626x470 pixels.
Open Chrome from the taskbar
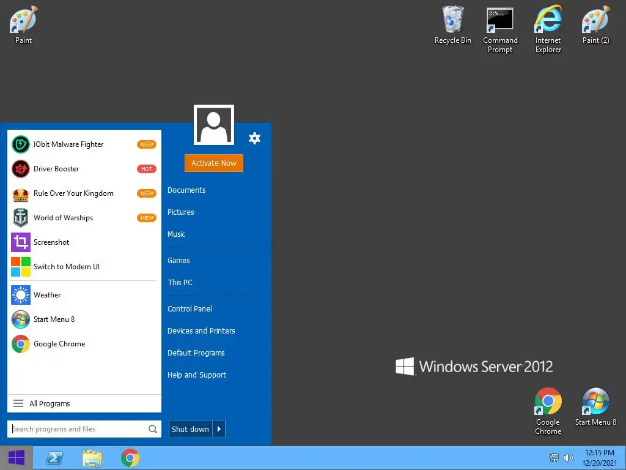coord(130,458)
